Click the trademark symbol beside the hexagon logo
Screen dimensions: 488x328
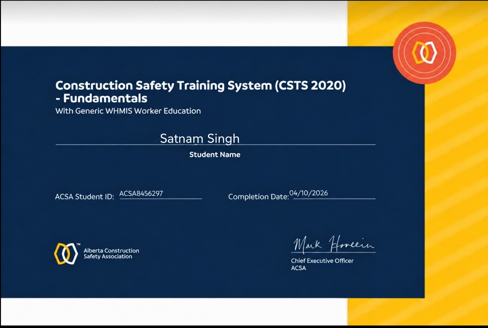pyautogui.click(x=79, y=244)
